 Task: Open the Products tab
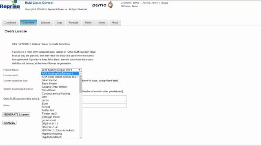click(x=73, y=23)
